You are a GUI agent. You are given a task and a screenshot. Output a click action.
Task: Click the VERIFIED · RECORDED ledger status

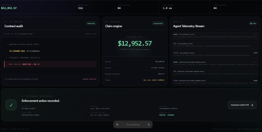(166, 115)
